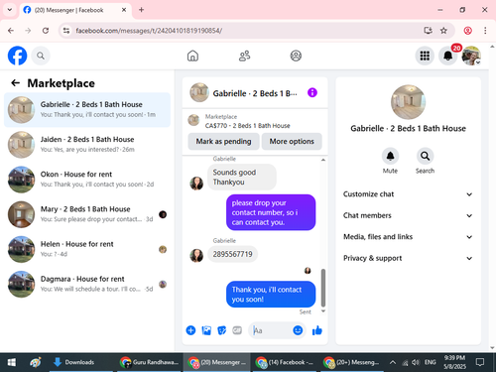496x372 pixels.
Task: Open the Friends icon in top nav
Action: (x=244, y=56)
